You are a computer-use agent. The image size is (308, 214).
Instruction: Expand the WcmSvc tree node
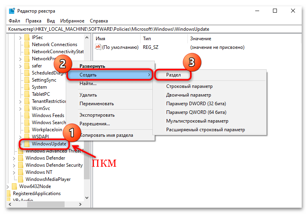coord(20,108)
